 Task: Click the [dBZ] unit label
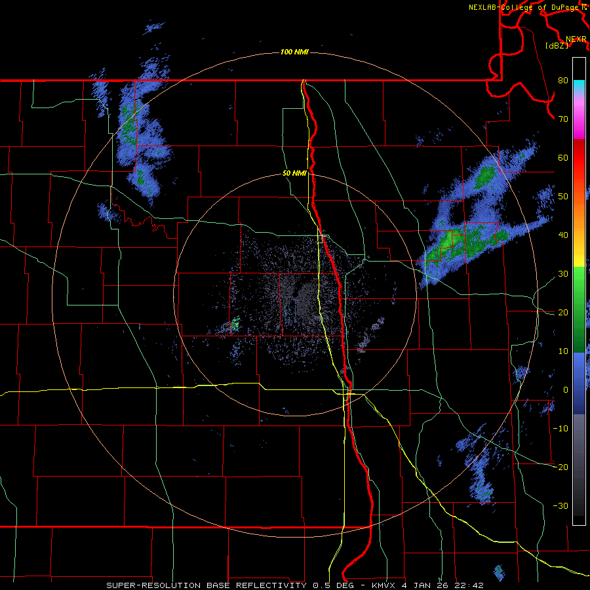click(557, 46)
